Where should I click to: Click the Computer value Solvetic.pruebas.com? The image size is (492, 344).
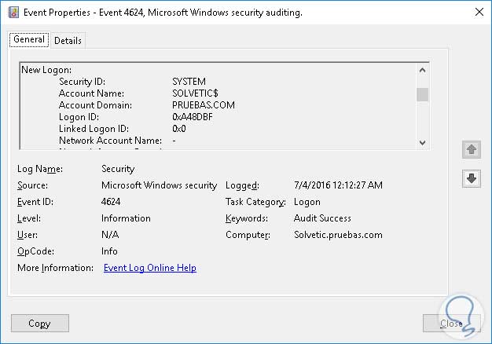click(x=338, y=235)
